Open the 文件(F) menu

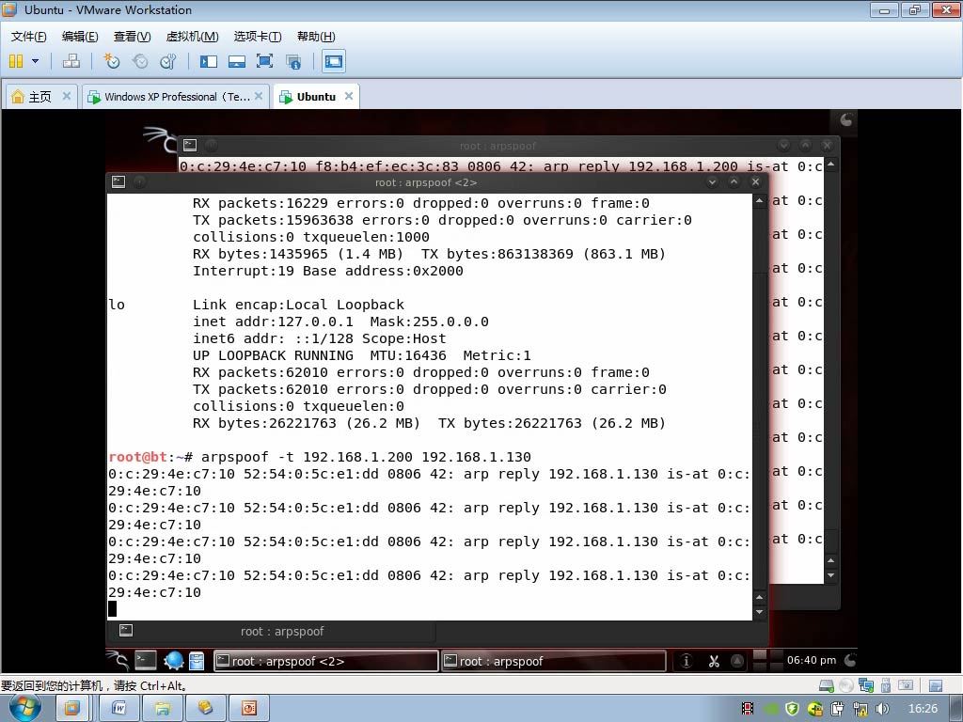29,37
